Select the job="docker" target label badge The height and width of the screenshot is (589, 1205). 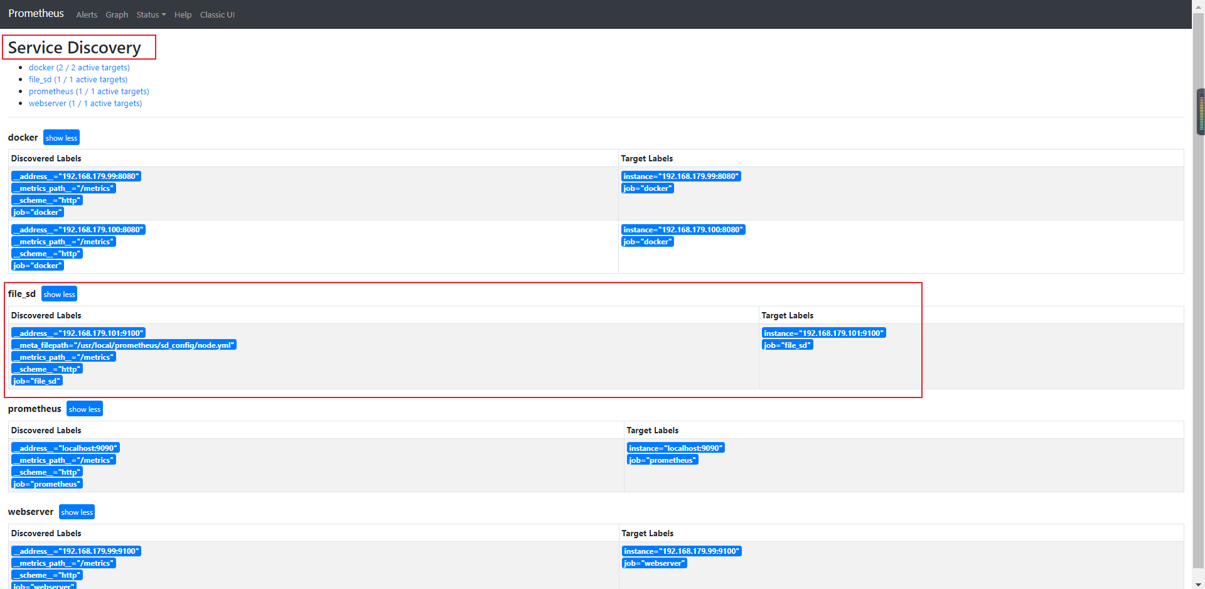point(647,188)
